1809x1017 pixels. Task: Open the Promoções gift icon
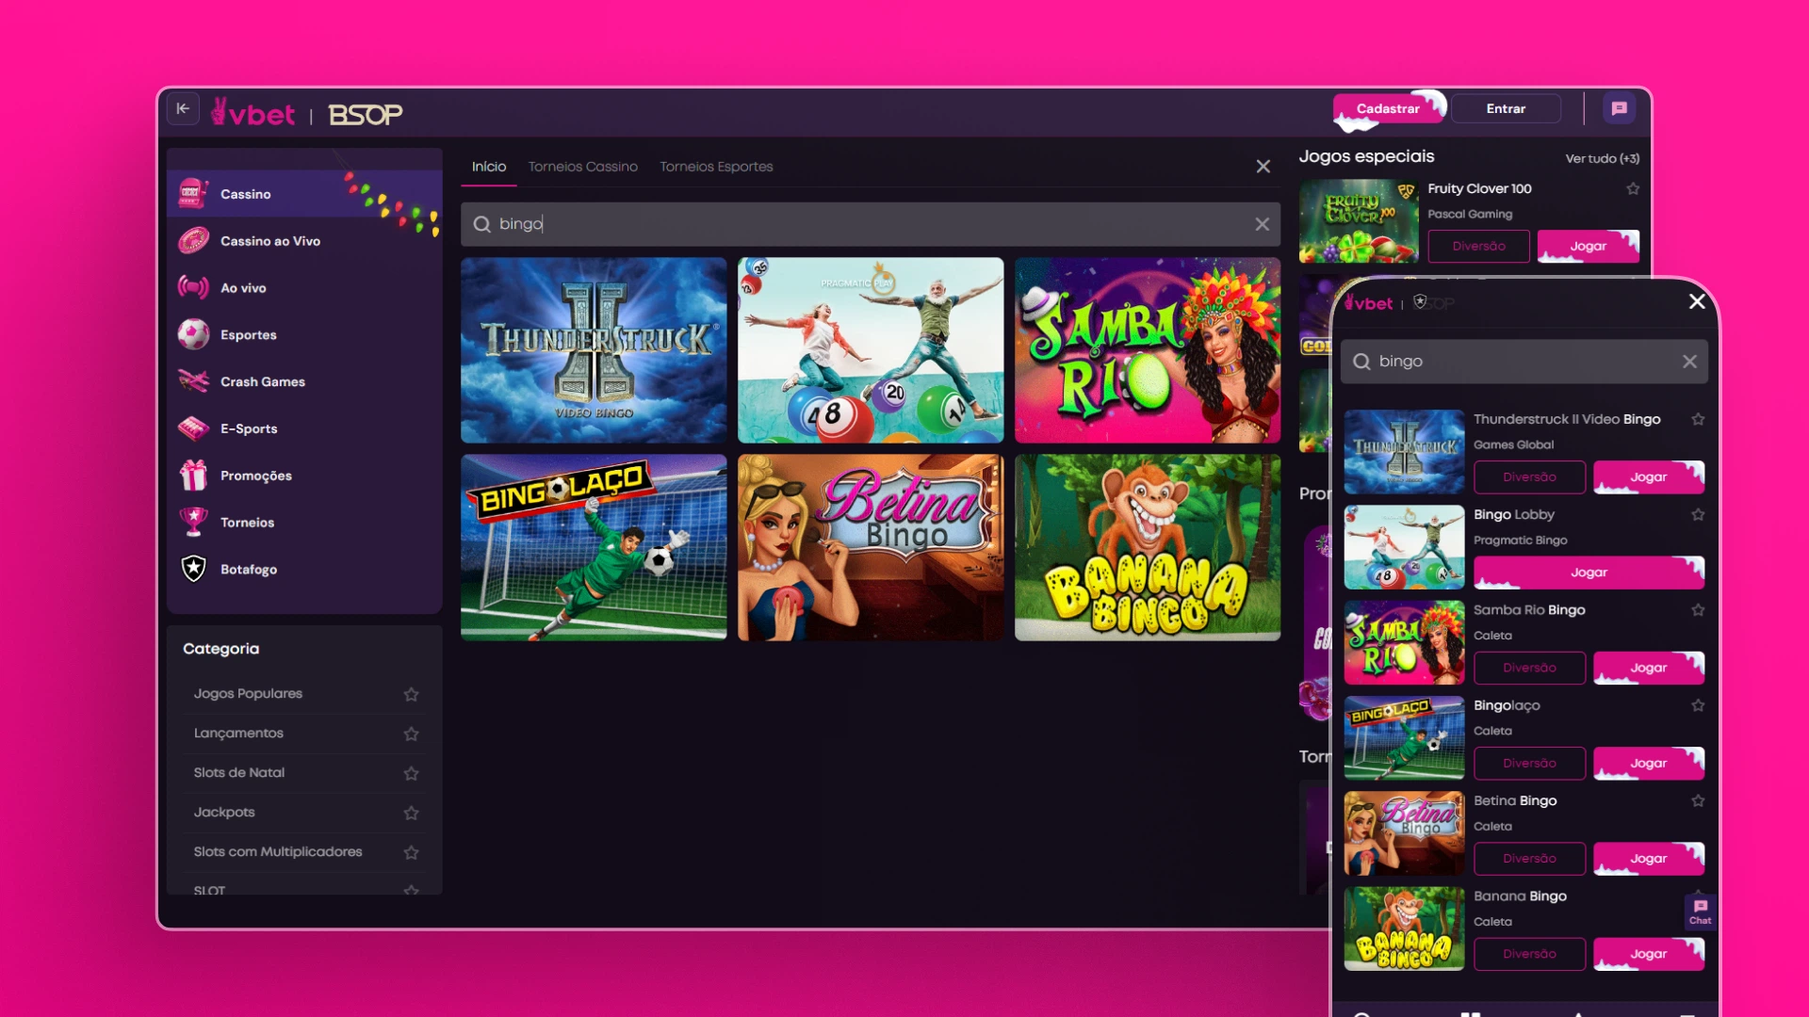click(193, 475)
